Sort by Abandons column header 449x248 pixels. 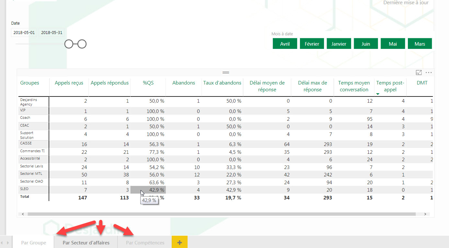click(x=184, y=83)
